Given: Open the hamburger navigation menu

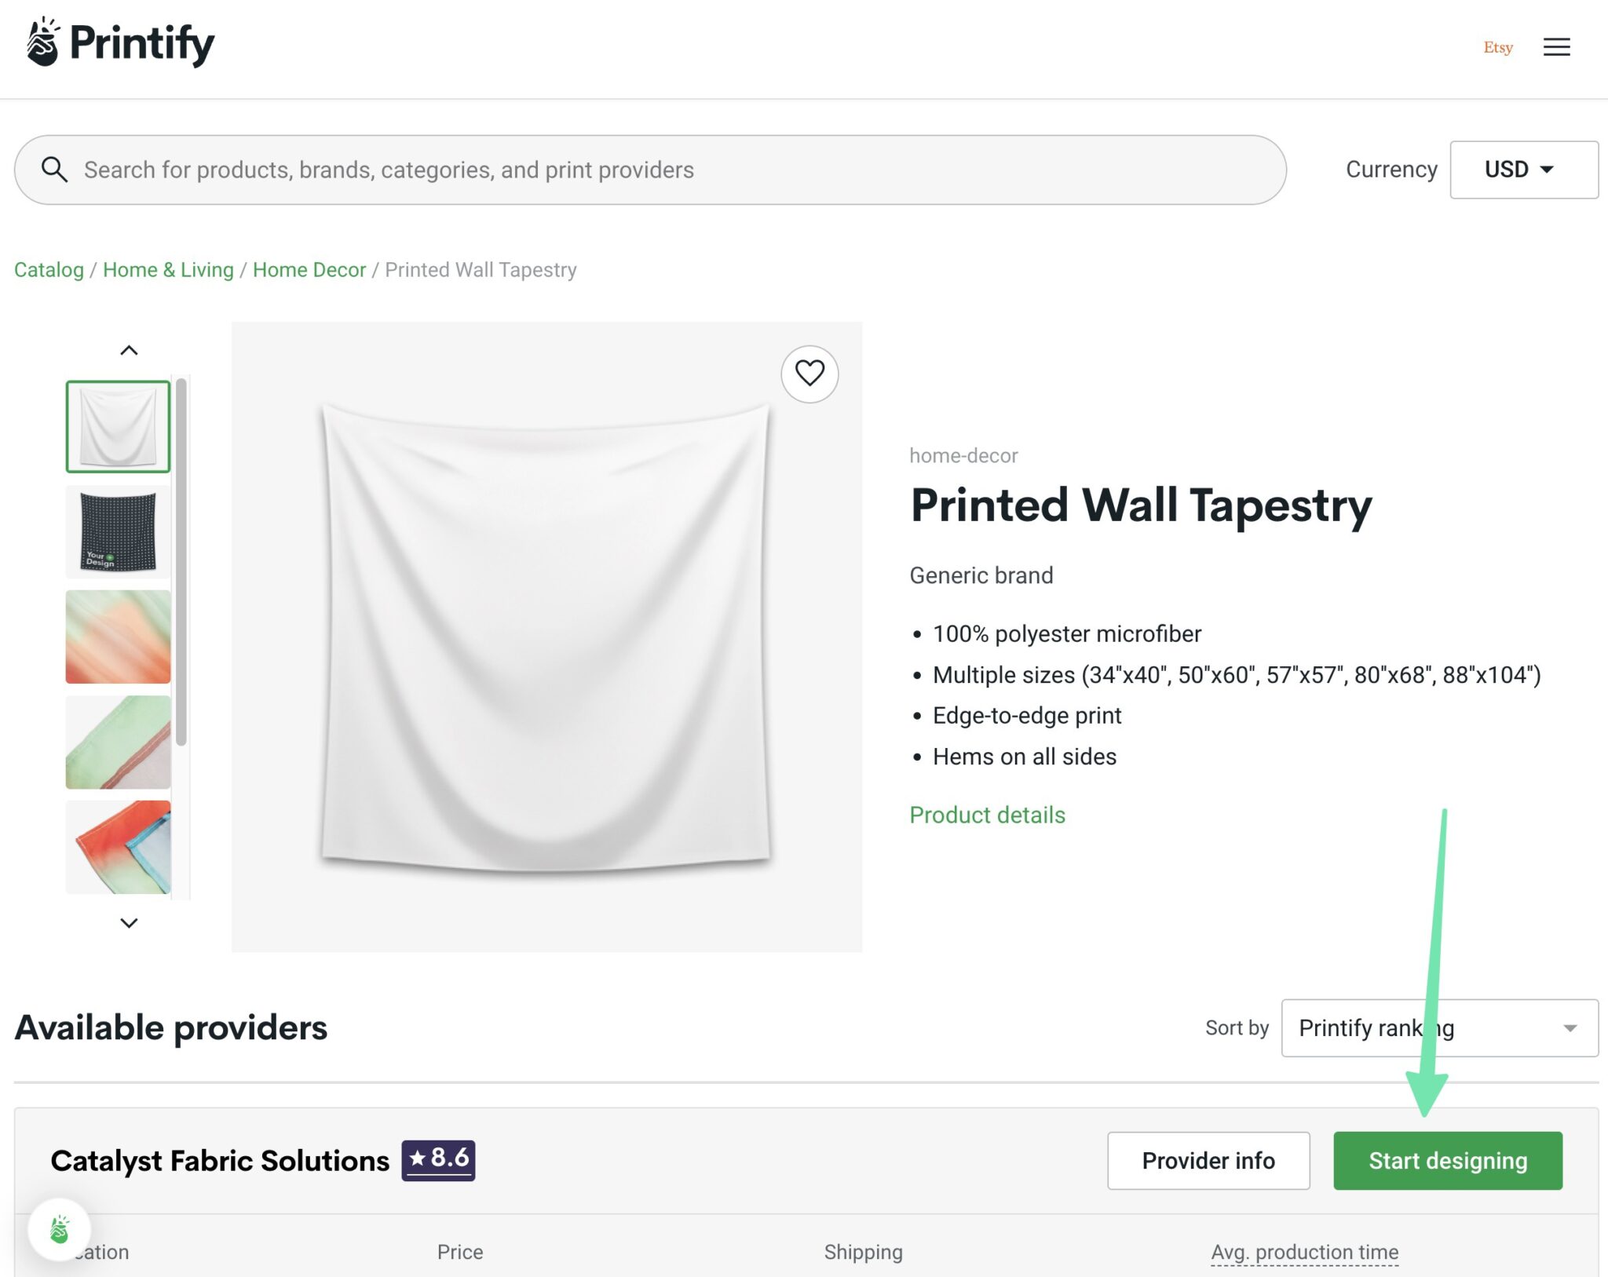Looking at the screenshot, I should [x=1555, y=47].
